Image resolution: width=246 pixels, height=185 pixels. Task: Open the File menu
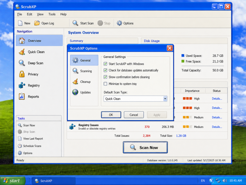click(20, 14)
